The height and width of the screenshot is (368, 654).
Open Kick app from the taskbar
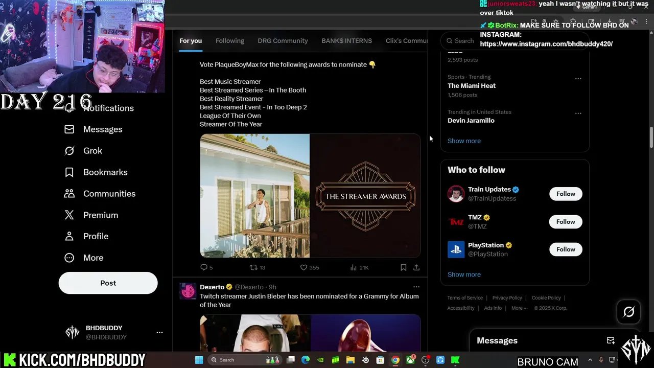pos(455,360)
